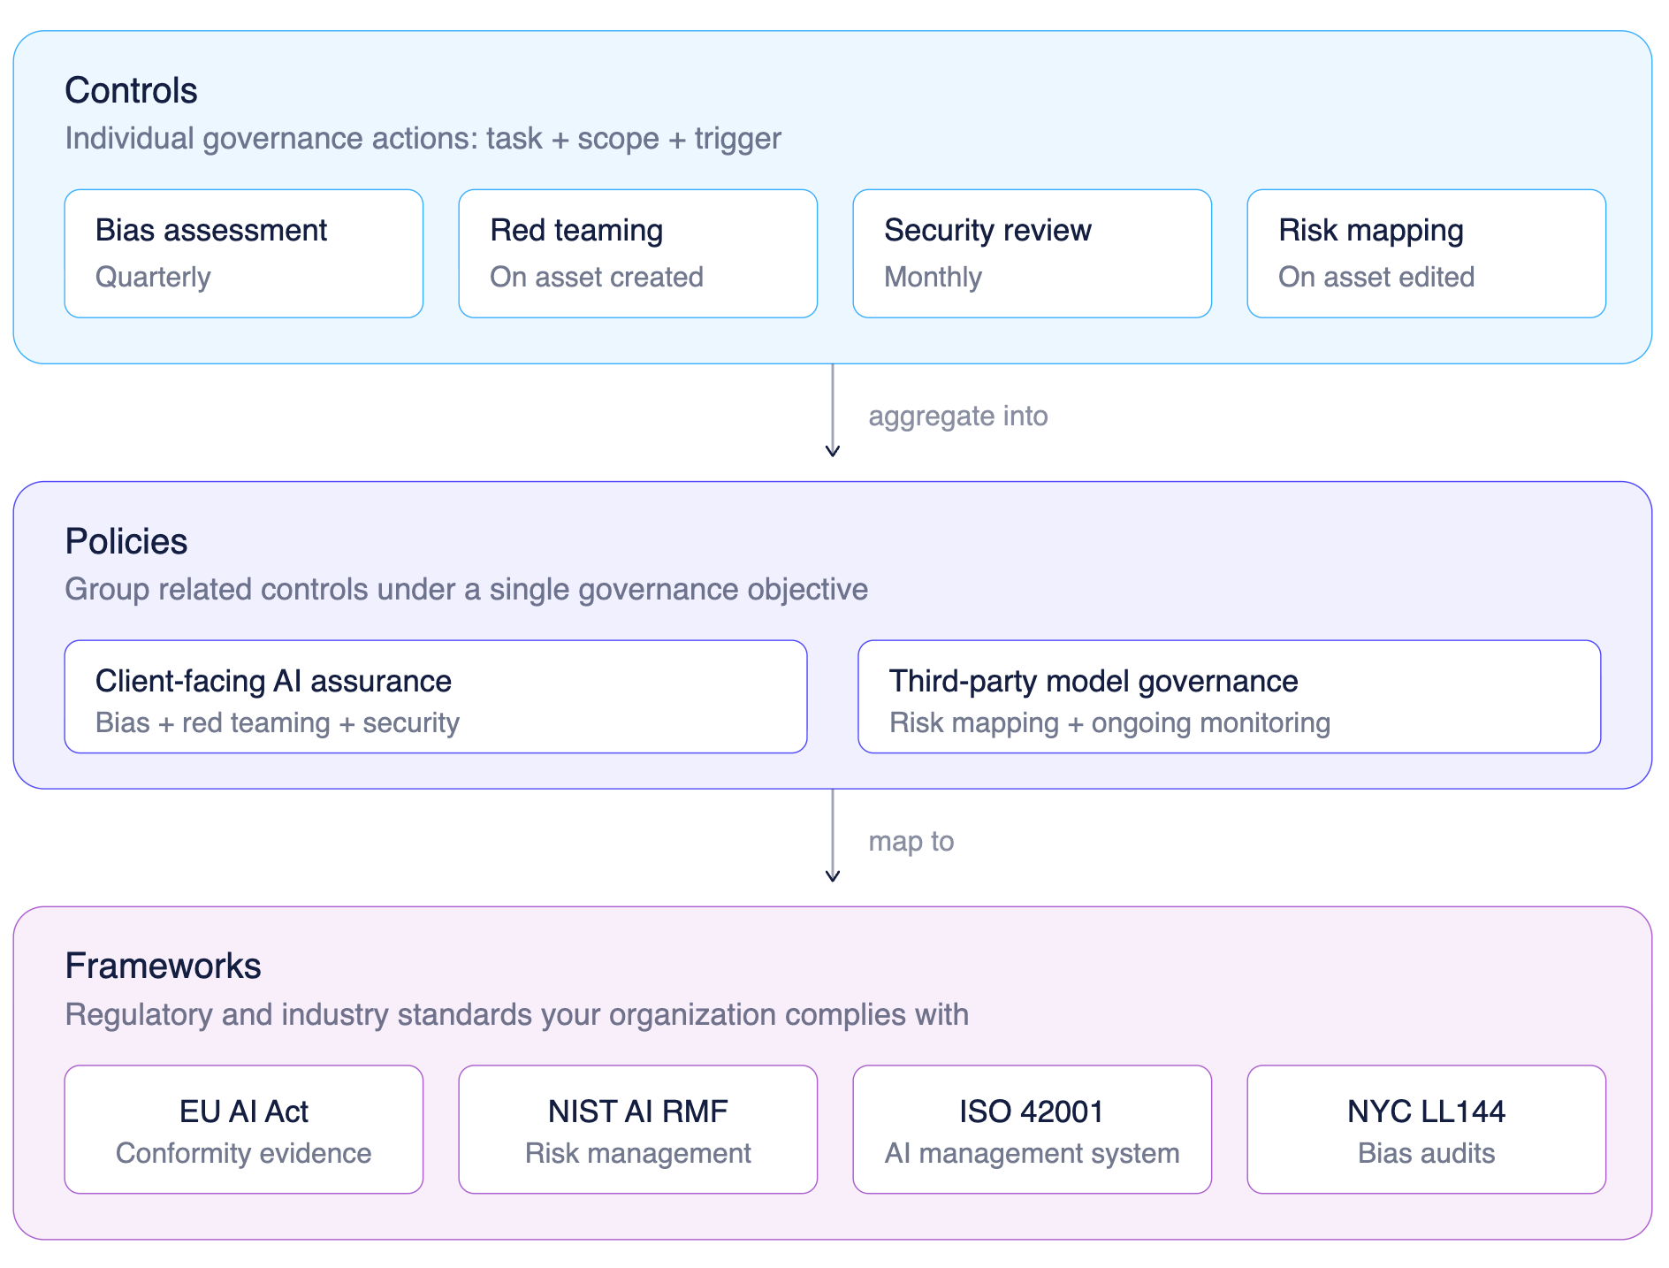Screen dimensions: 1669x1268
Task: Click the Frameworks section heading
Action: (x=163, y=966)
